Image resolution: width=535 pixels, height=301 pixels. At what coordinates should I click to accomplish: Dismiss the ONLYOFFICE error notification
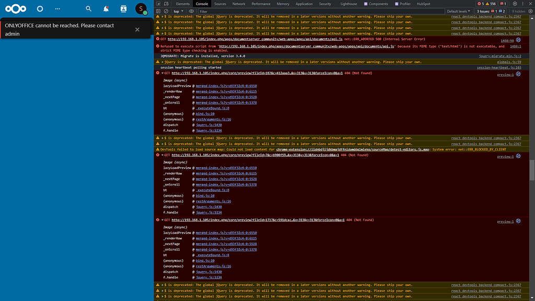(137, 29)
